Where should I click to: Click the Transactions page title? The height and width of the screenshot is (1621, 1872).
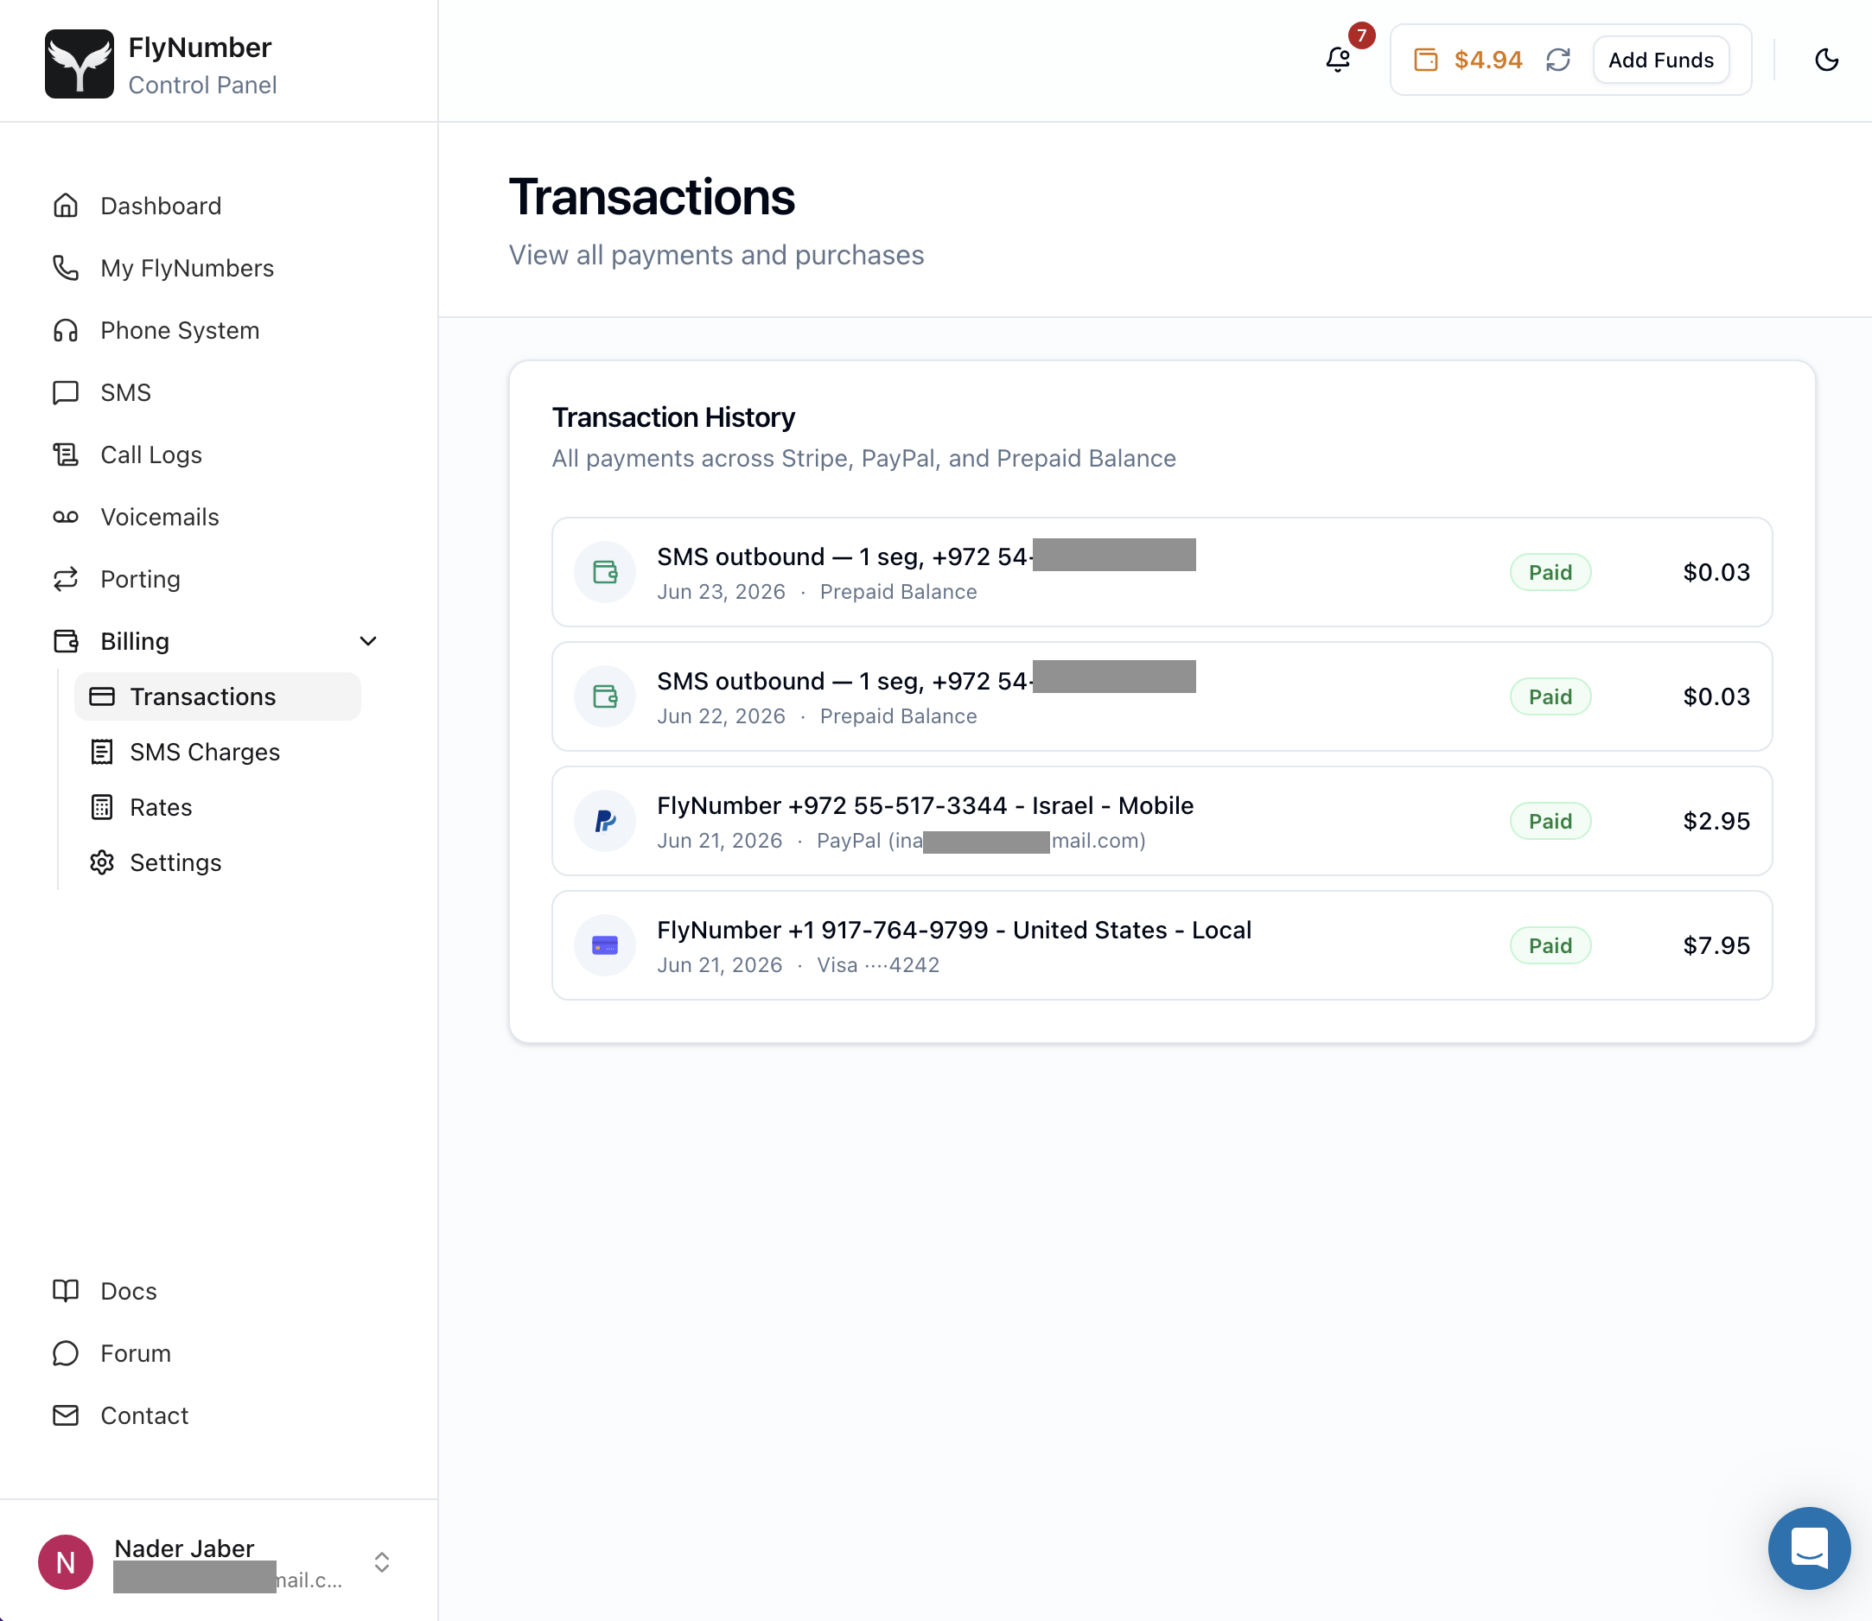click(x=652, y=197)
